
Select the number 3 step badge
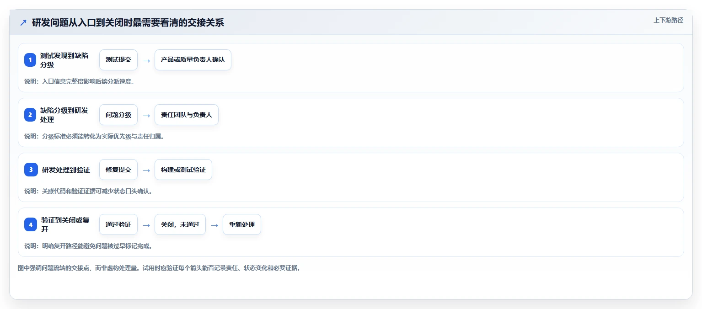coord(30,170)
